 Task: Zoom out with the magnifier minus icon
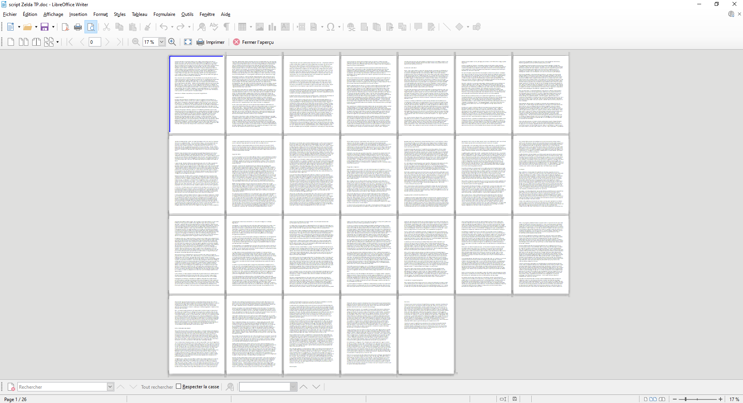pos(136,42)
